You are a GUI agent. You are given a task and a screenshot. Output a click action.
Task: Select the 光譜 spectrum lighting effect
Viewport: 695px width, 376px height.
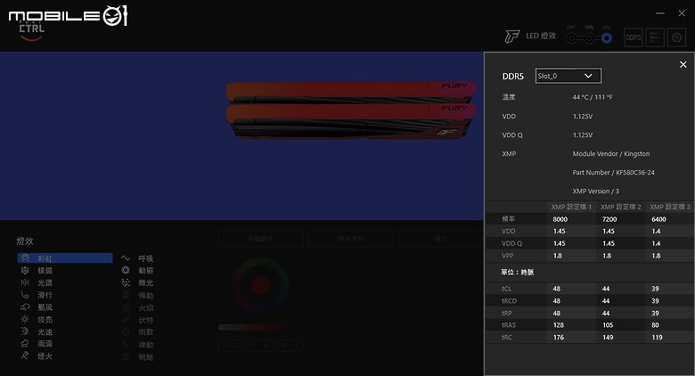coord(37,282)
